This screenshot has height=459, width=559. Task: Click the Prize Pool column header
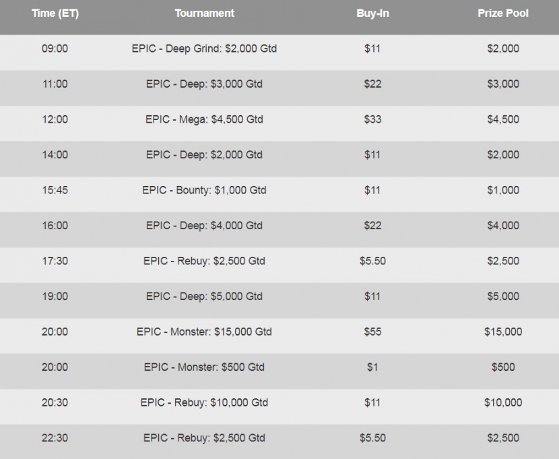(x=503, y=13)
